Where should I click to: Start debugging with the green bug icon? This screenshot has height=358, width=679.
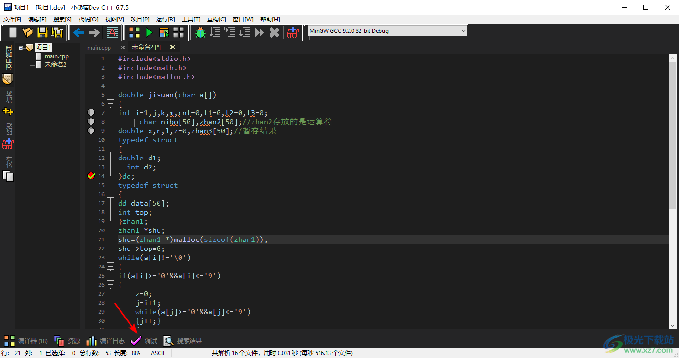click(x=200, y=32)
